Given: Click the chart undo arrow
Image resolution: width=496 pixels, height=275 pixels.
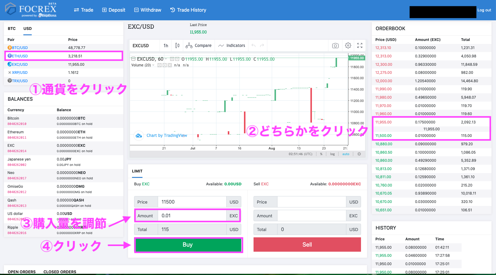Looking at the screenshot, I should [x=254, y=45].
